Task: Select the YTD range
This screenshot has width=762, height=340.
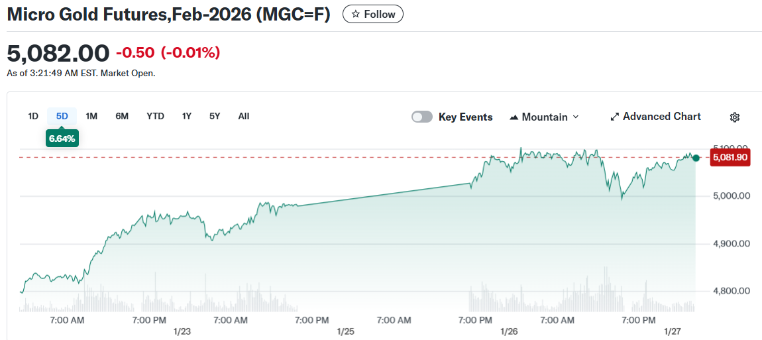Action: pyautogui.click(x=155, y=116)
